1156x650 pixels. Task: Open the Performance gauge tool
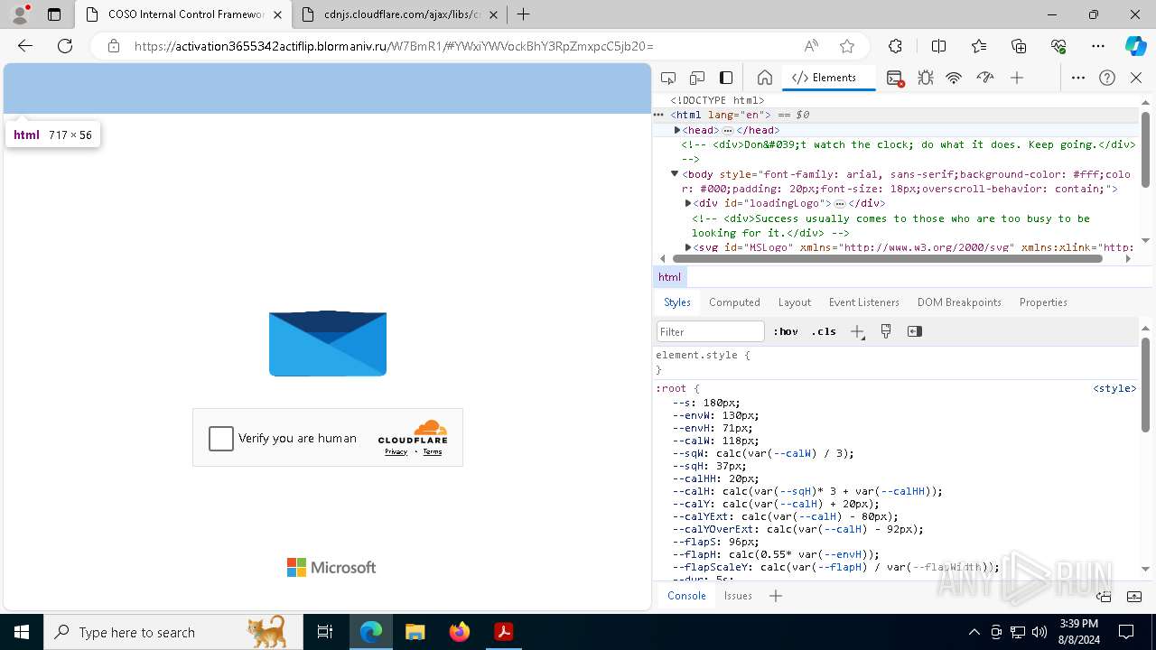[984, 78]
